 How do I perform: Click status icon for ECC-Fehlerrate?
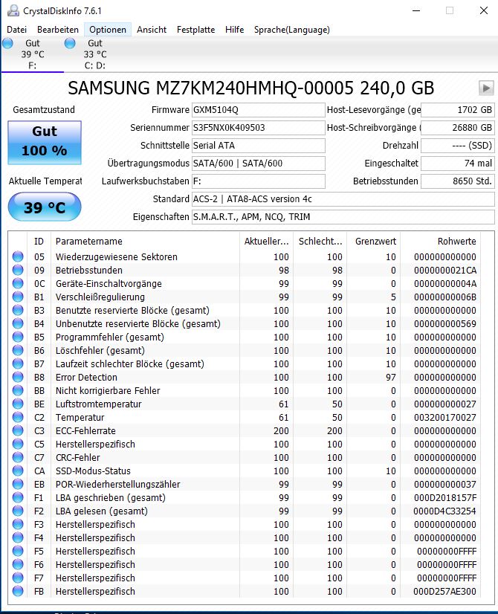click(18, 430)
